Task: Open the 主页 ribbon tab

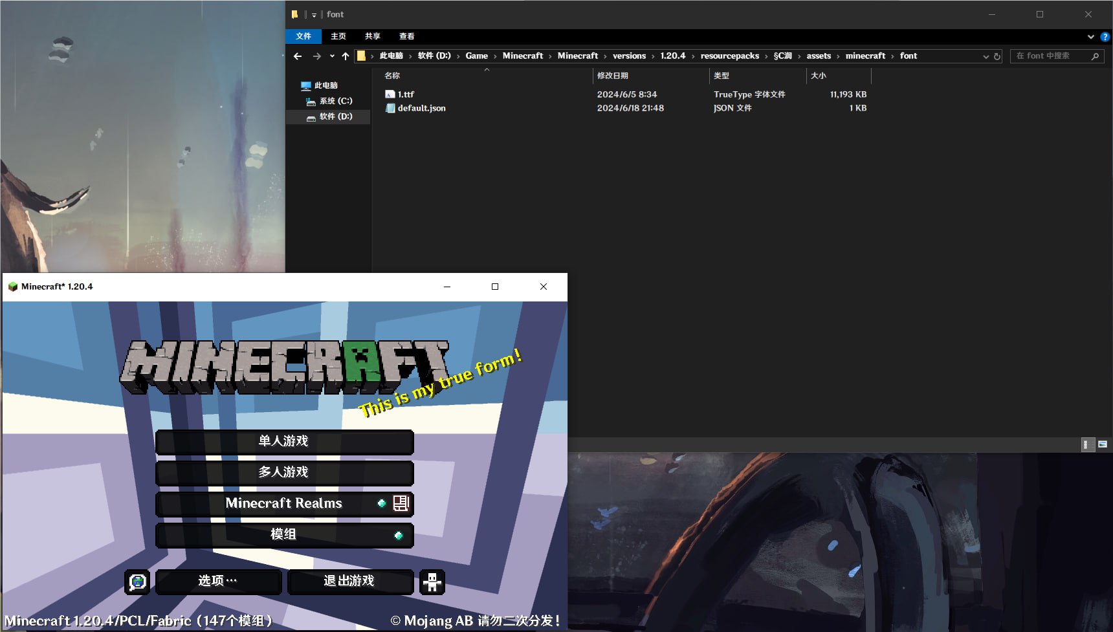Action: [x=338, y=36]
